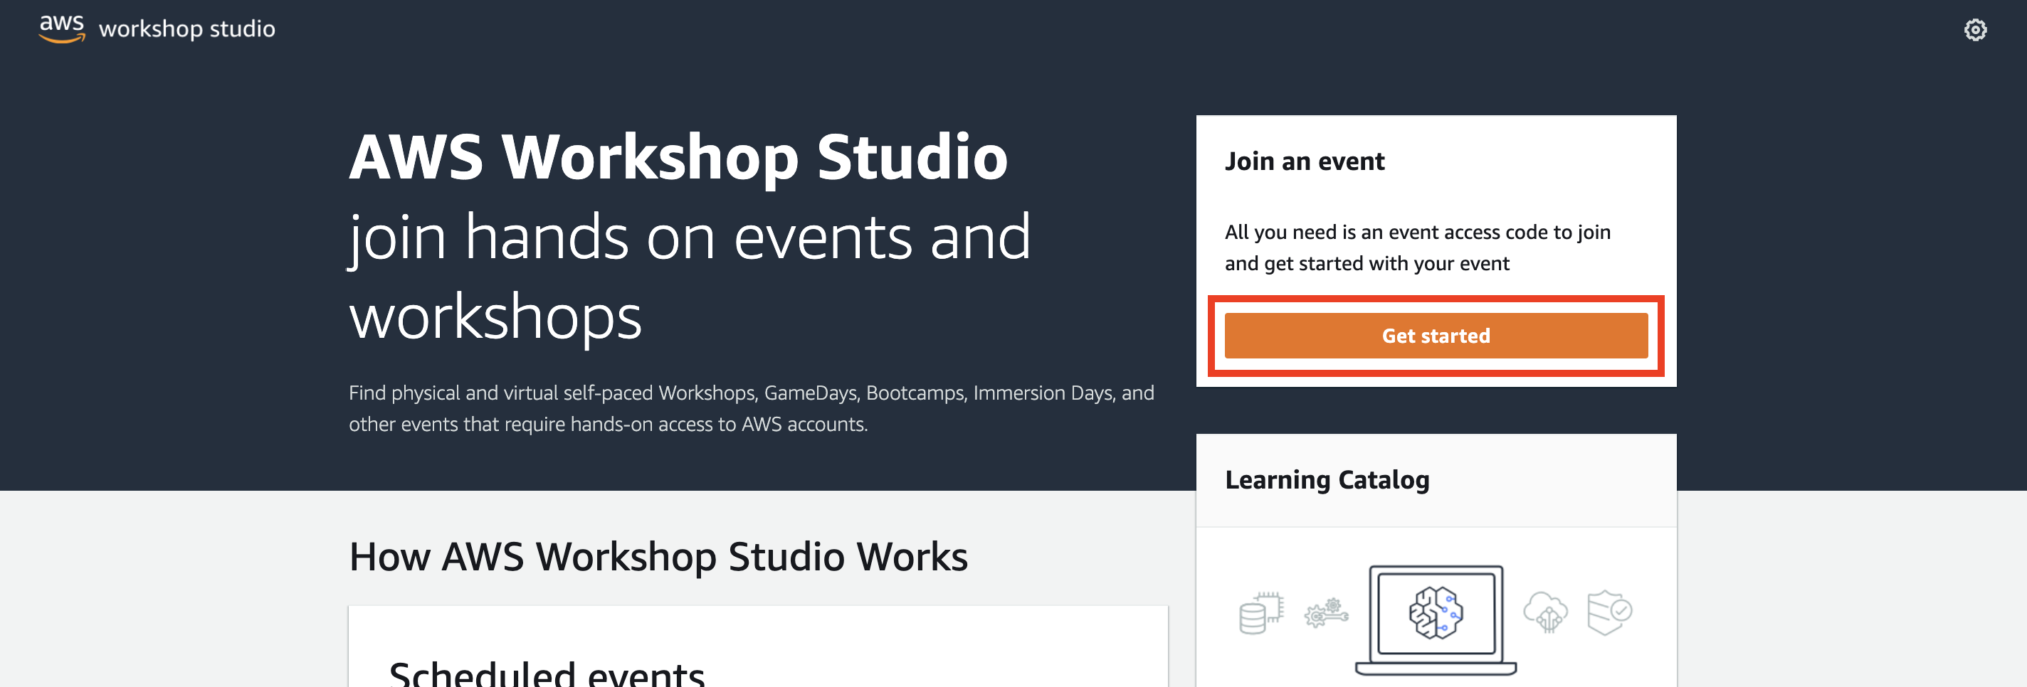Click the cloud icon in Learning Catalog
Image resolution: width=2027 pixels, height=687 pixels.
pos(1545,612)
